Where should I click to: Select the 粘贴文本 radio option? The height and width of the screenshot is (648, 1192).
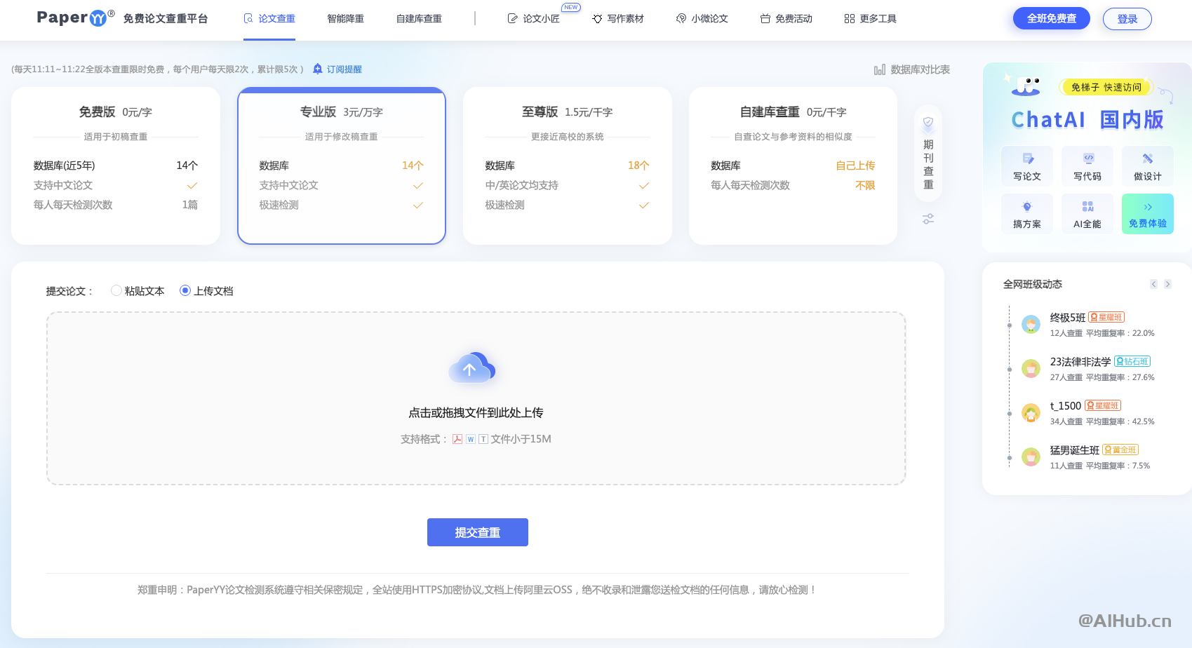point(116,290)
